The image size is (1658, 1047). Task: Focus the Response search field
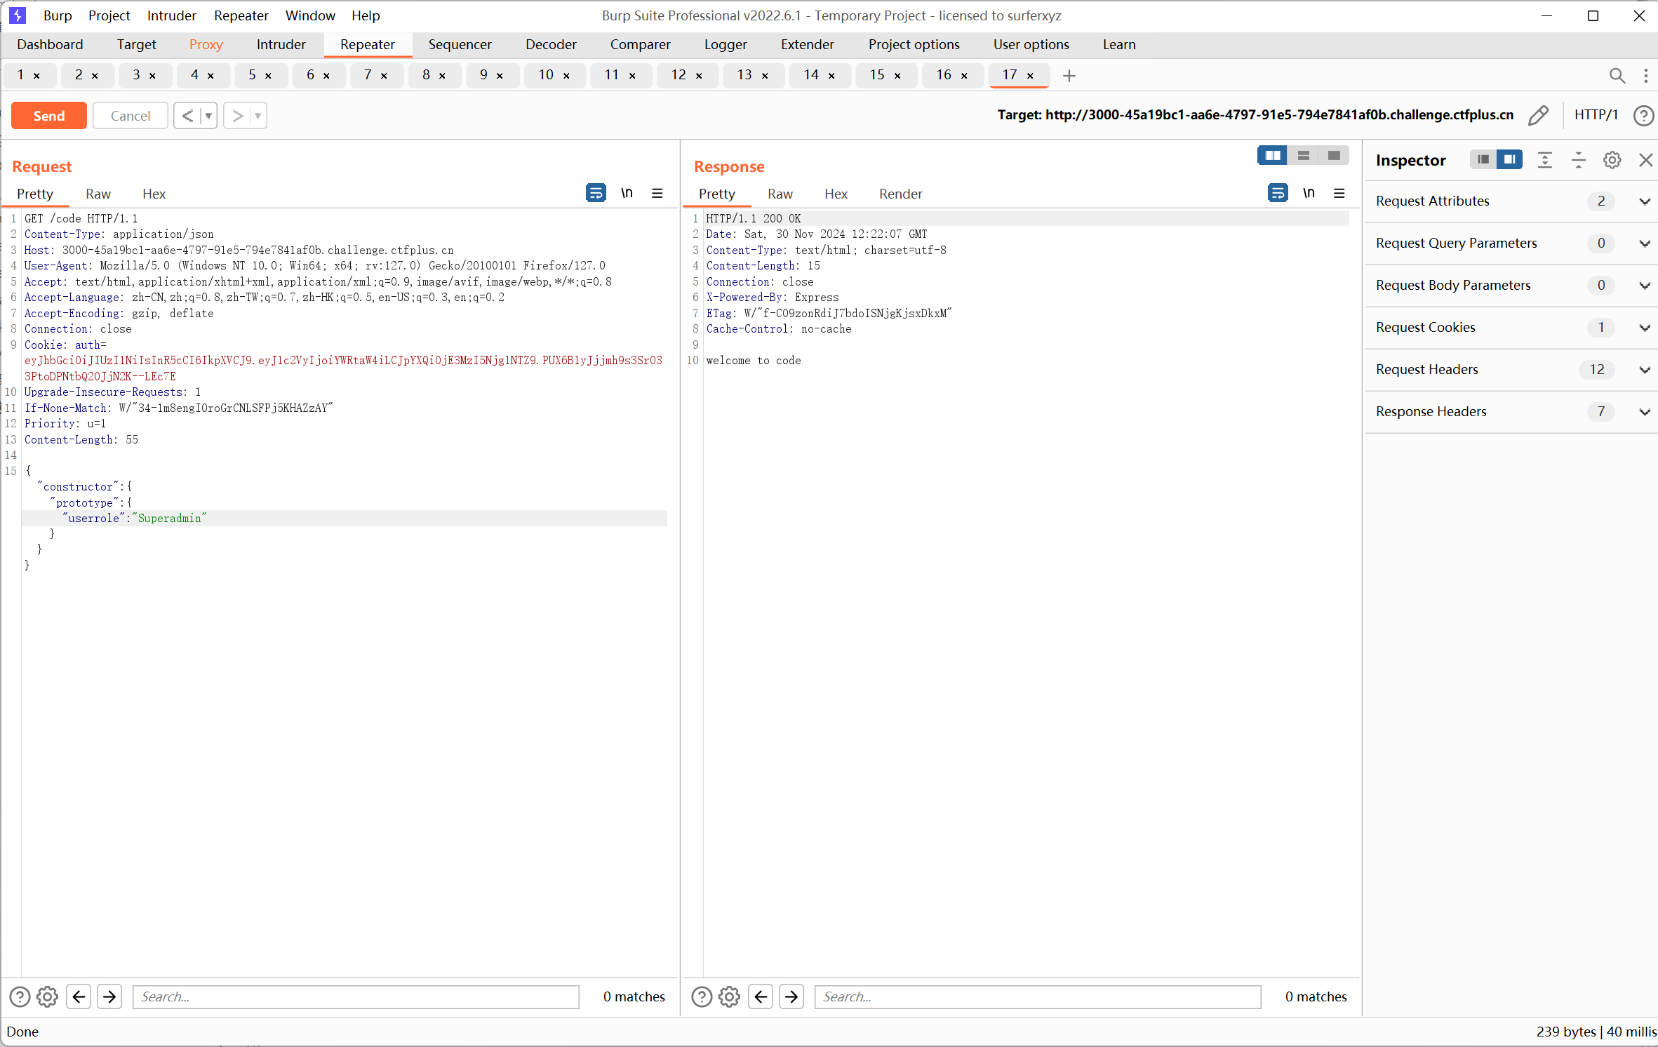1038,996
